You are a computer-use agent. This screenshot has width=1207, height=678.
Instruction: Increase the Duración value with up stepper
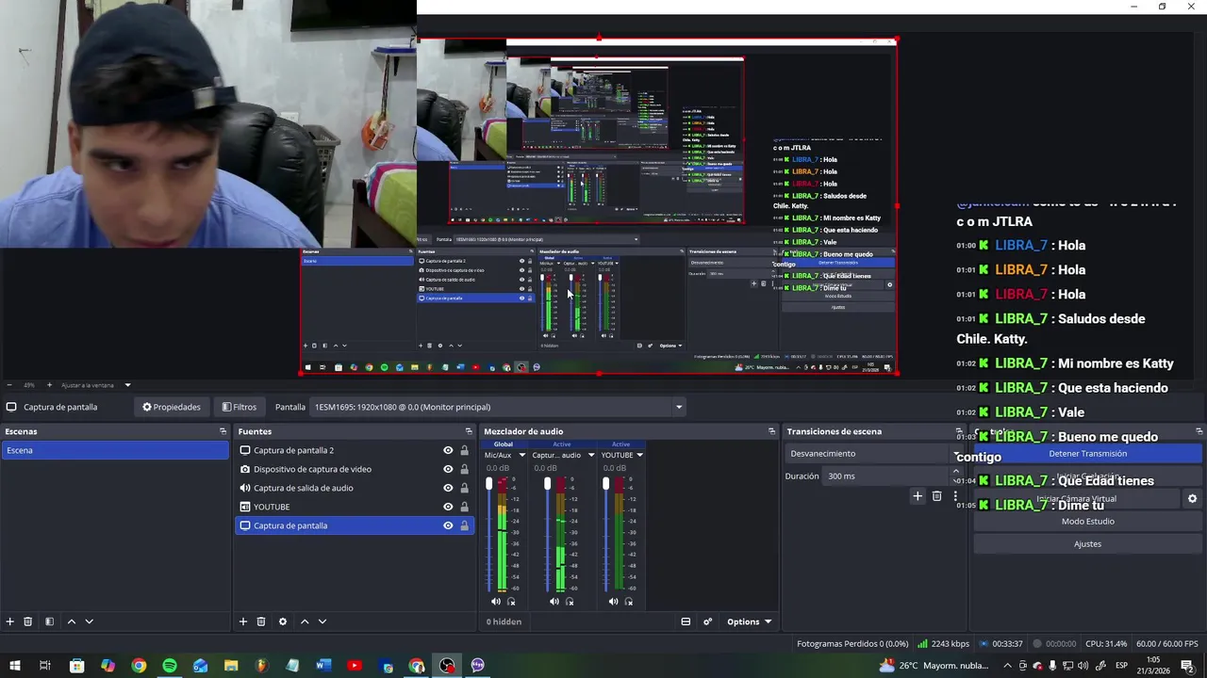[955, 472]
